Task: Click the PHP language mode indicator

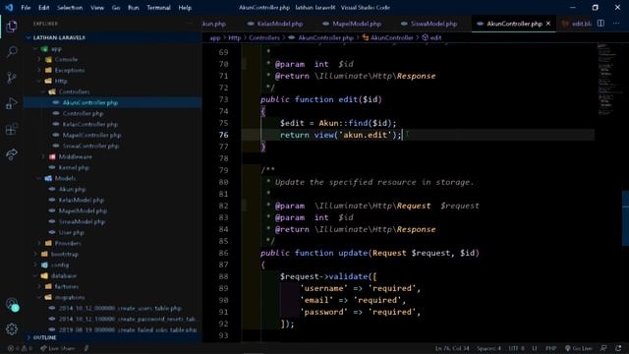Action: pos(550,348)
